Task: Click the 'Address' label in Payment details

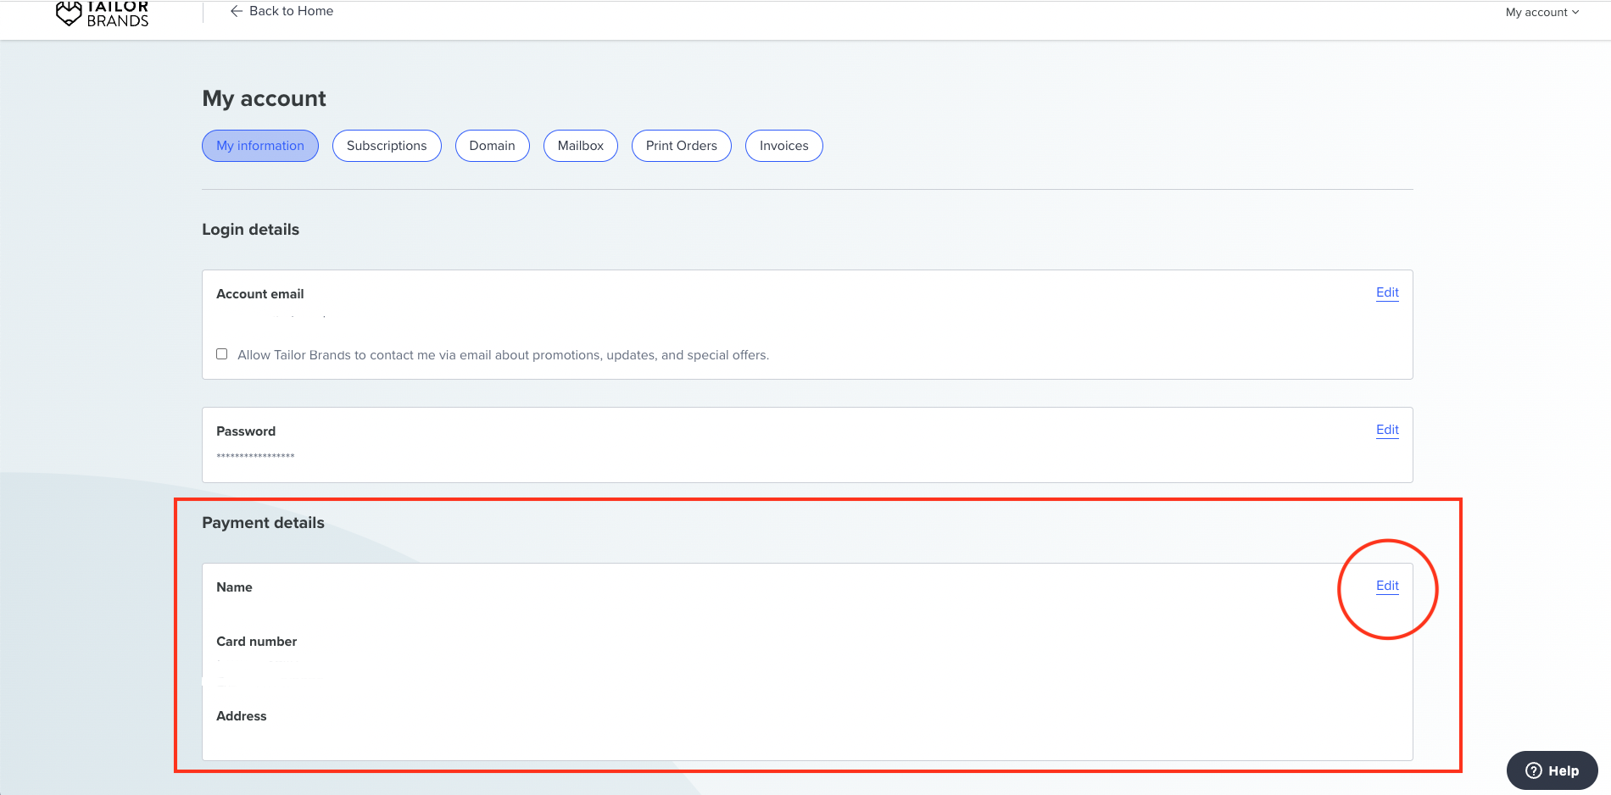Action: (242, 716)
